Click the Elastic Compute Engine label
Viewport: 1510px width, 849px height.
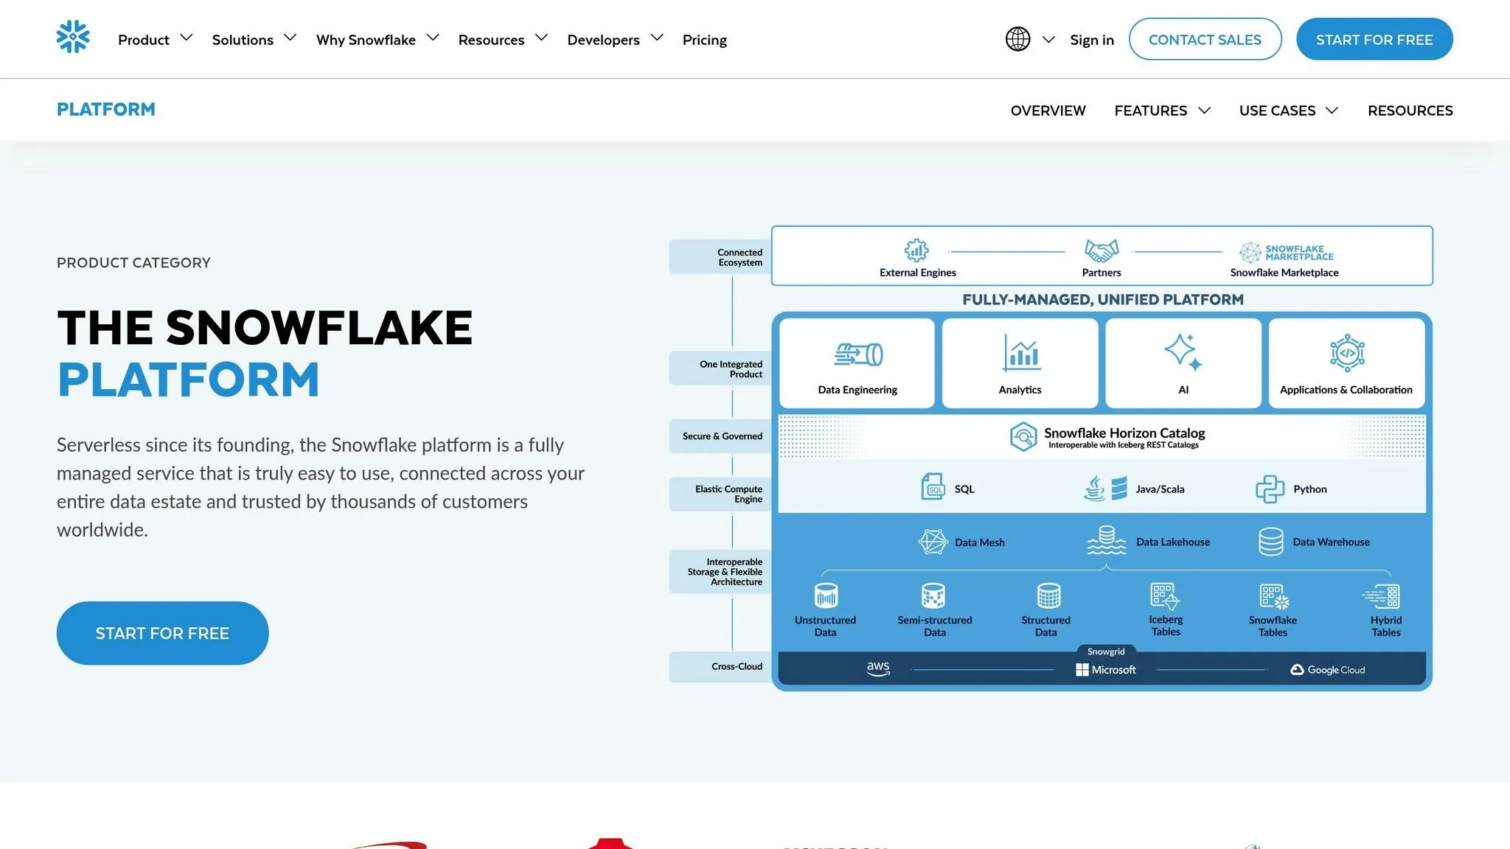tap(721, 494)
